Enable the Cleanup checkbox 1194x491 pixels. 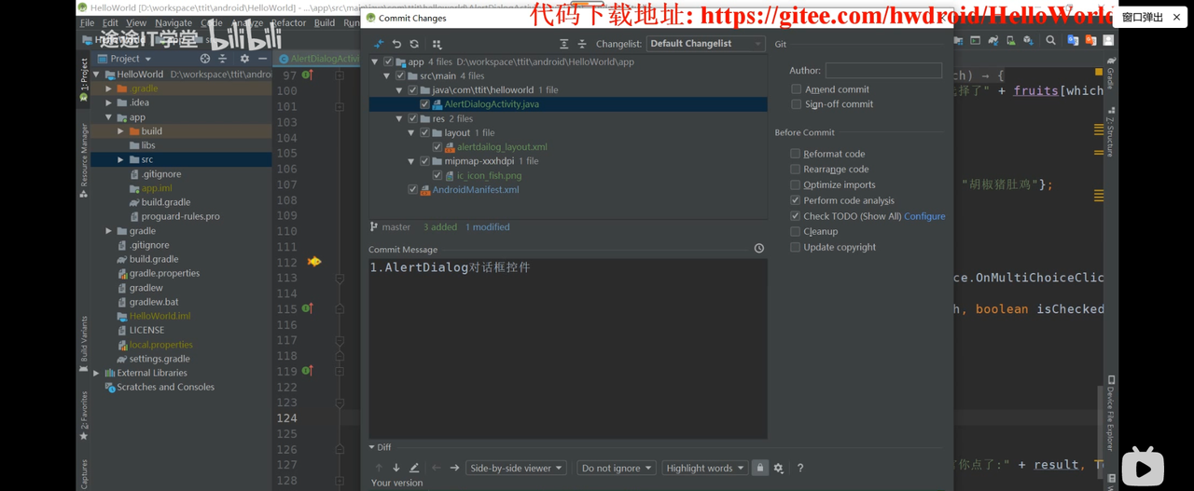pos(795,231)
